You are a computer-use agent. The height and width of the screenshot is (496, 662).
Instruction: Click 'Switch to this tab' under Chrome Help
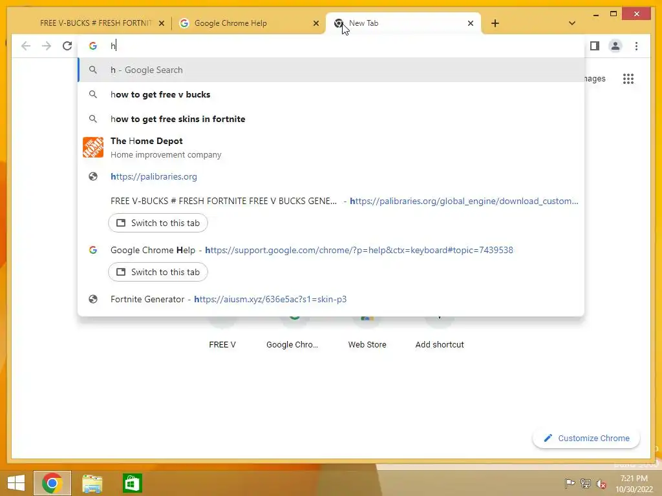tap(158, 272)
